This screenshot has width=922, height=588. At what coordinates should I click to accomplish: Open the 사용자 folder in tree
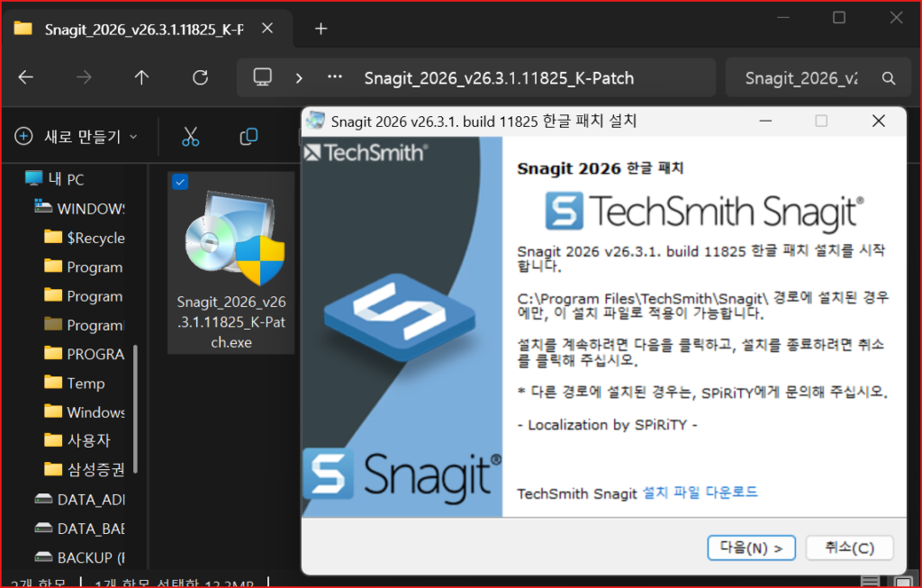pos(77,440)
